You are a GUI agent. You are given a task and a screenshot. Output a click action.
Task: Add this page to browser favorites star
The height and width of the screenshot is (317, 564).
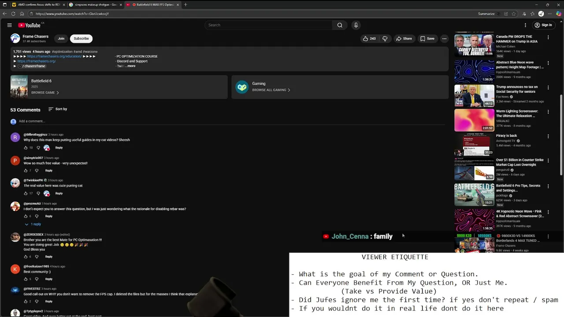pos(514,14)
